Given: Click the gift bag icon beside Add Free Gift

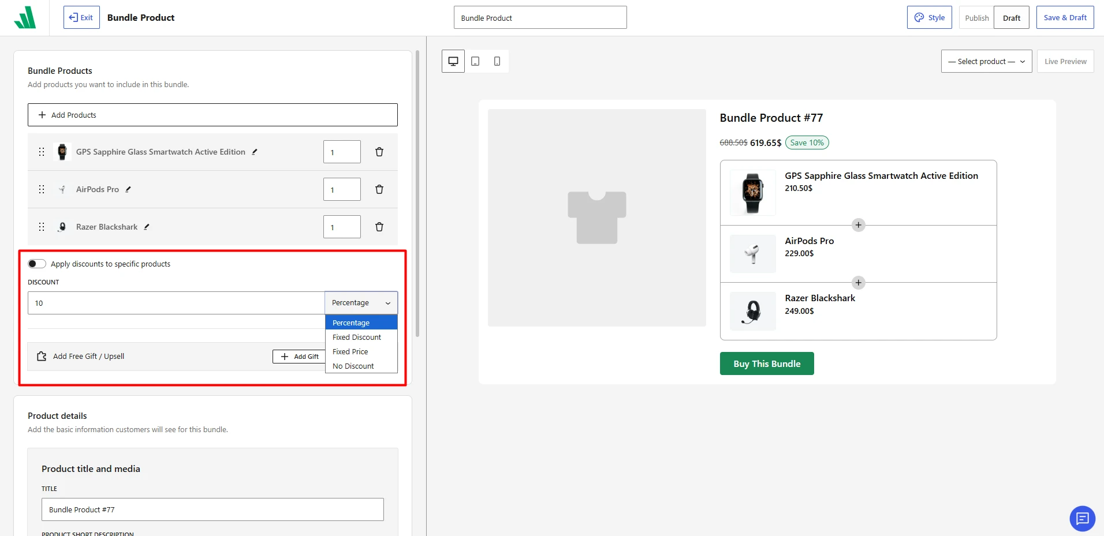Looking at the screenshot, I should [x=42, y=357].
